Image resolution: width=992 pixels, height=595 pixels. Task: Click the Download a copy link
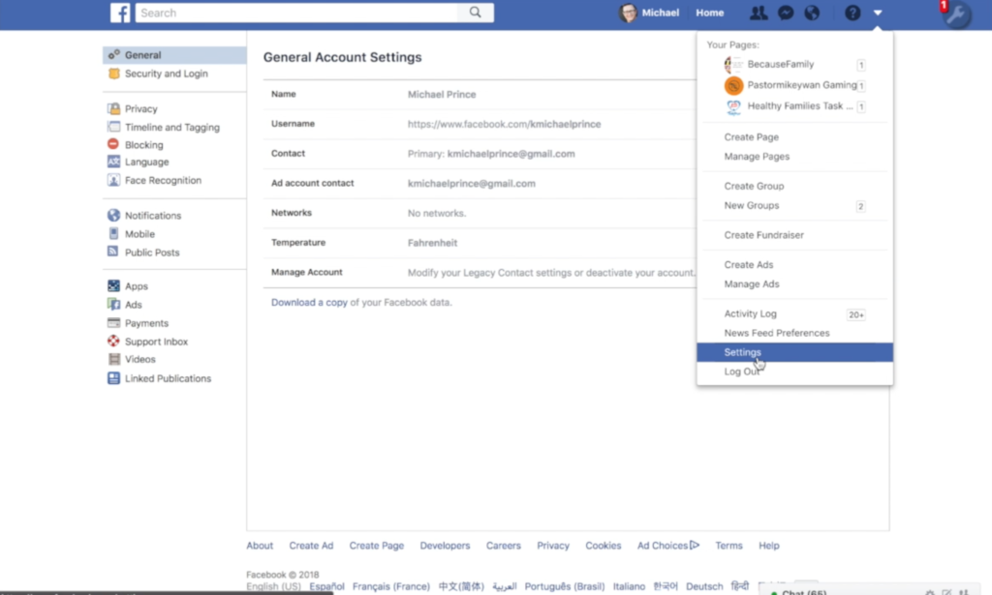tap(309, 303)
